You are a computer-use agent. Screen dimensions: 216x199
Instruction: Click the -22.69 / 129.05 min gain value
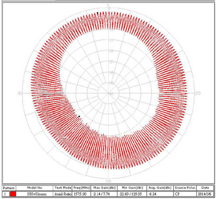point(129,194)
